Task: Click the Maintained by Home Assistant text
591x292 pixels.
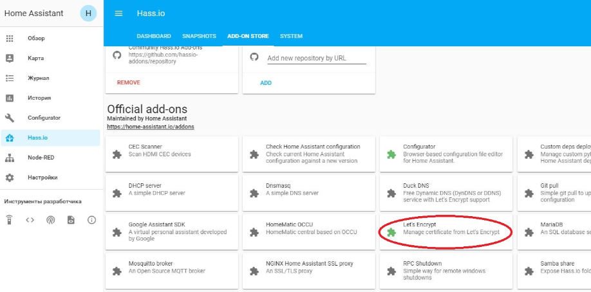Action: click(147, 119)
